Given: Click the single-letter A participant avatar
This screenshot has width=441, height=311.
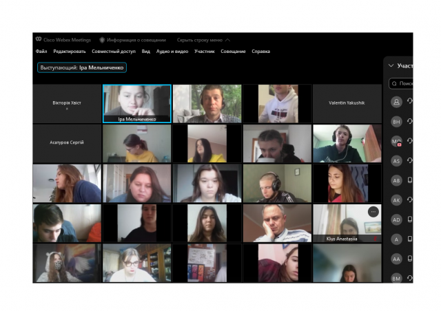Looking at the screenshot, I should click(397, 239).
